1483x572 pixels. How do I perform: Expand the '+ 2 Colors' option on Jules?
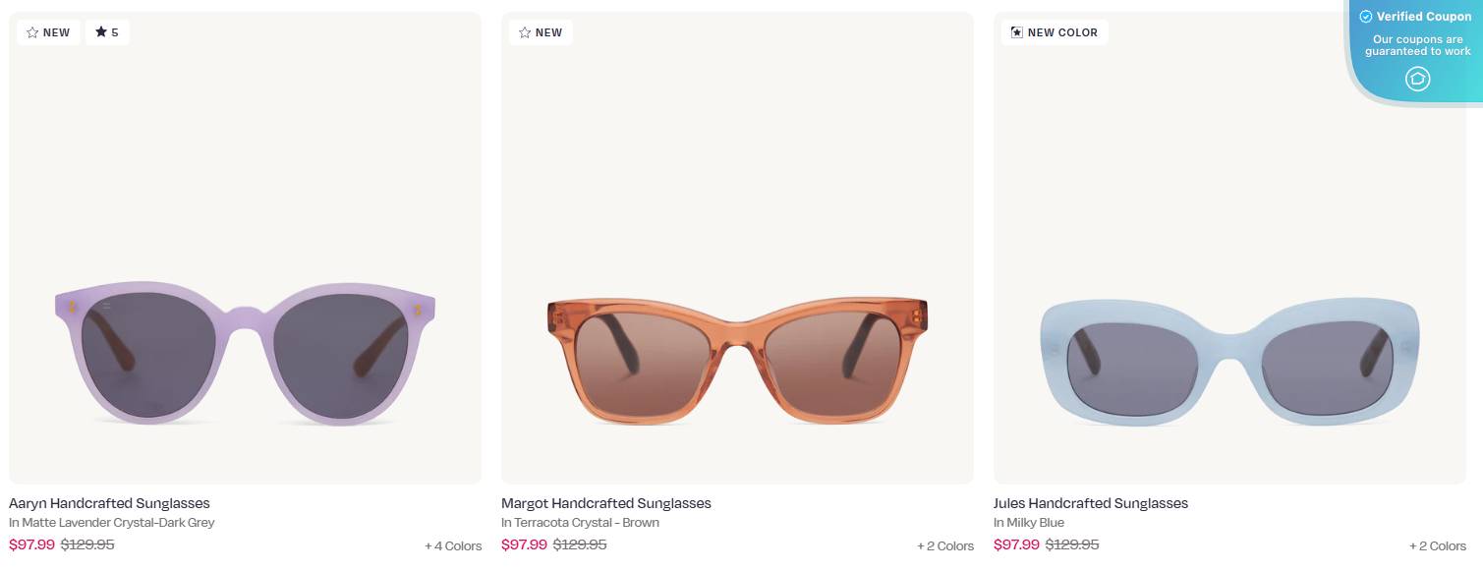coord(1438,545)
